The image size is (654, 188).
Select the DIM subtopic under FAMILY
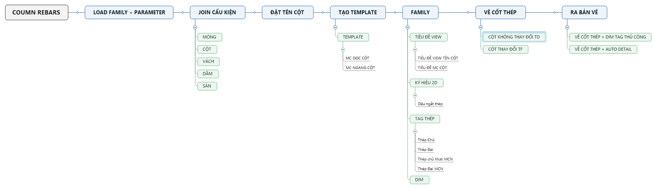tap(419, 180)
